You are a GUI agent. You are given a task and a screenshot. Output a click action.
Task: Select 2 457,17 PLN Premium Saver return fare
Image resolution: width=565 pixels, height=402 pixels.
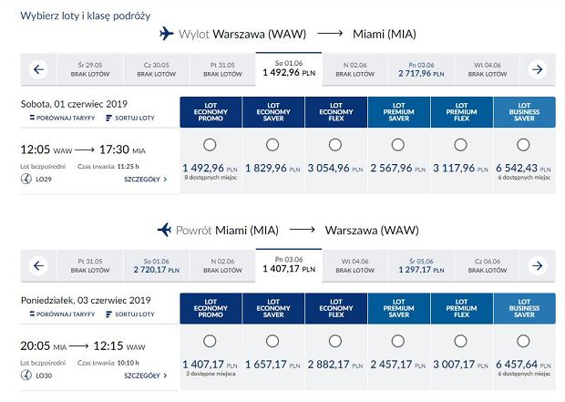398,341
